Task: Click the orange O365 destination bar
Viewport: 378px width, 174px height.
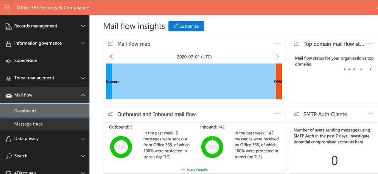Action: [x=279, y=81]
